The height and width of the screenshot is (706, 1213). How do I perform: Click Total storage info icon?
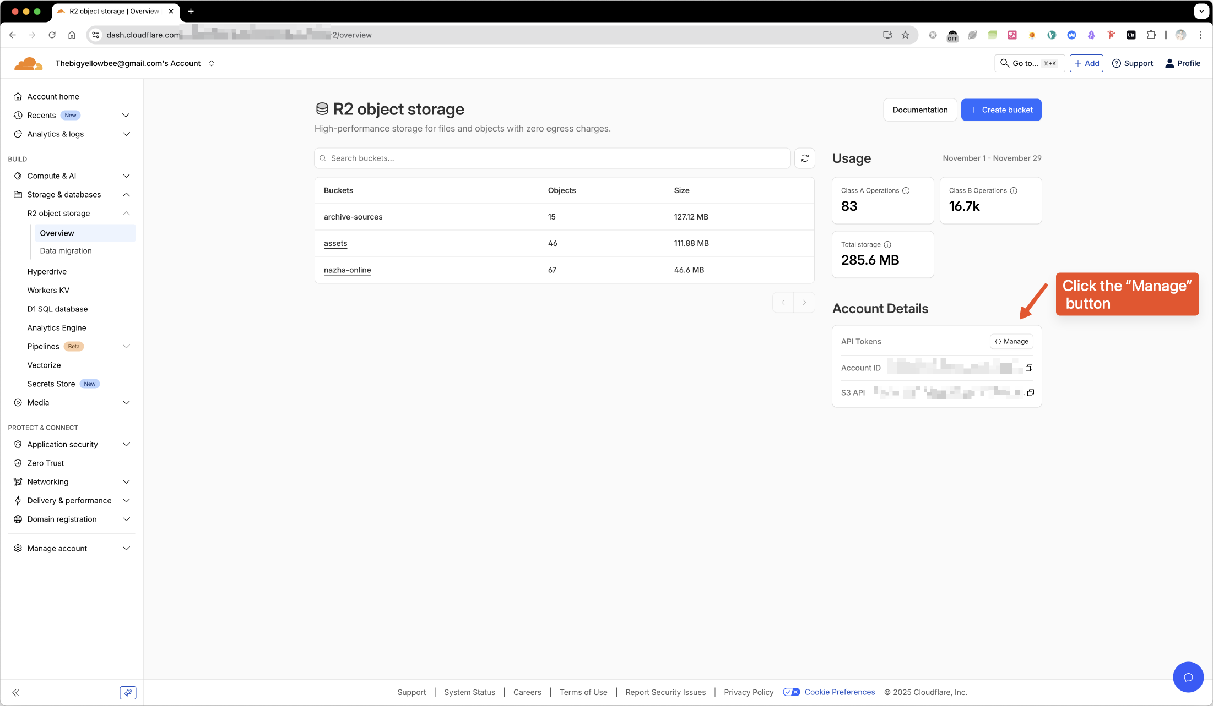[x=887, y=244]
